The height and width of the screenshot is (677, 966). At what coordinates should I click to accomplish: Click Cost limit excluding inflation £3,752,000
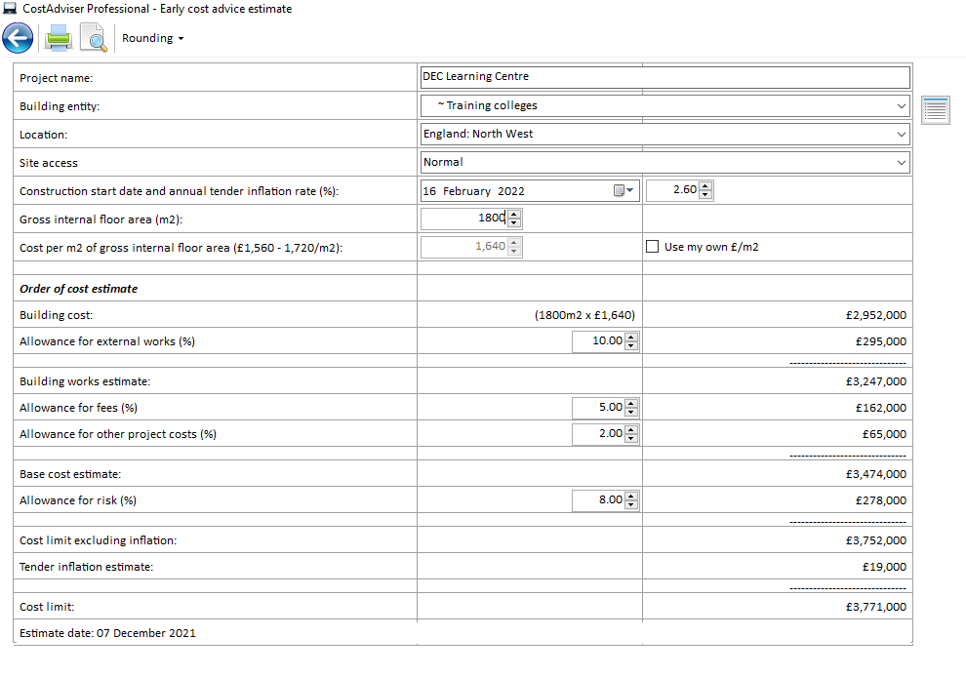coord(875,540)
